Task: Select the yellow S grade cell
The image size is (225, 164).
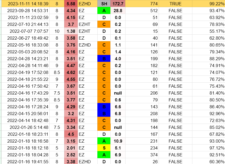Action: coord(104,148)
